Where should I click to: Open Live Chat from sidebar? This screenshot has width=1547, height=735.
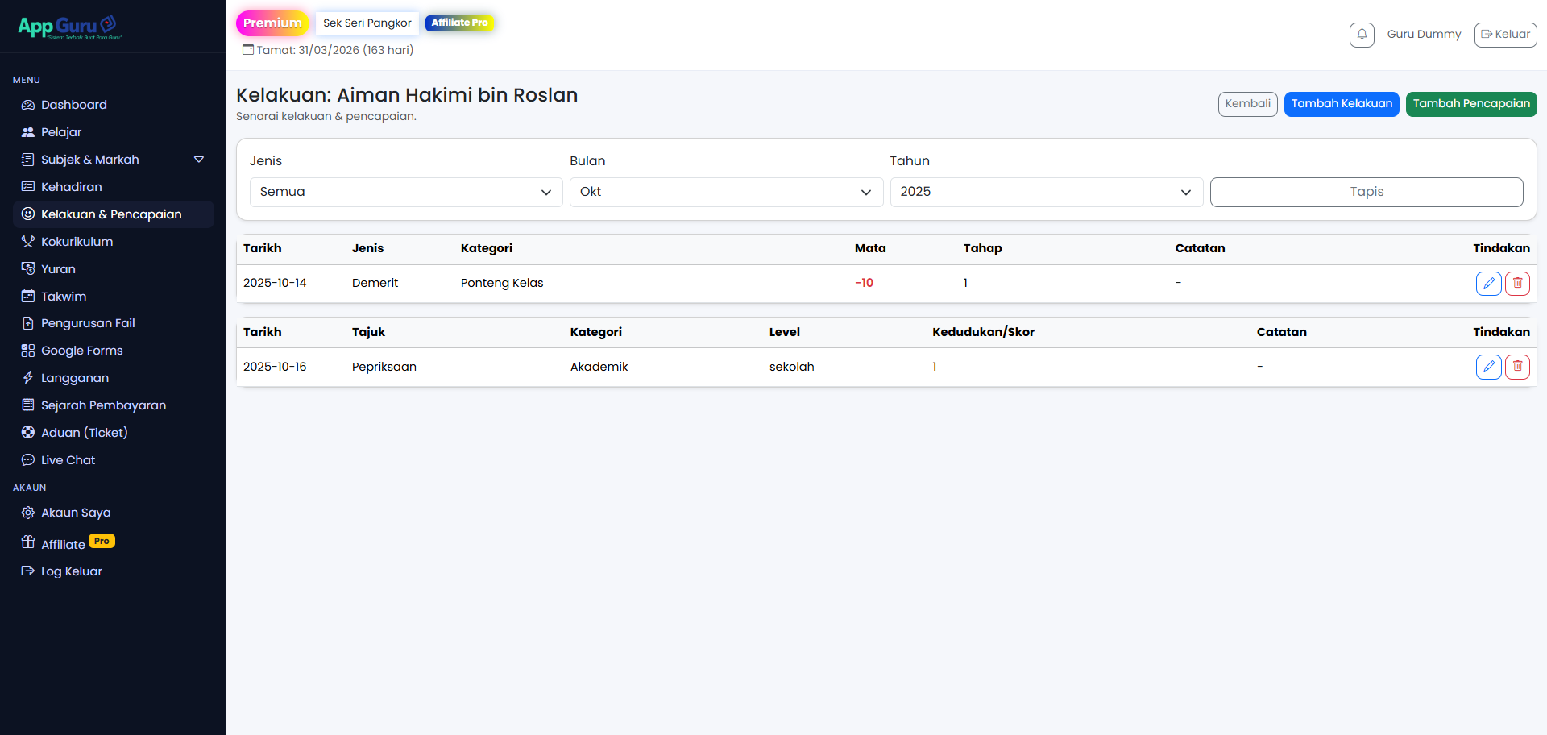pos(68,460)
